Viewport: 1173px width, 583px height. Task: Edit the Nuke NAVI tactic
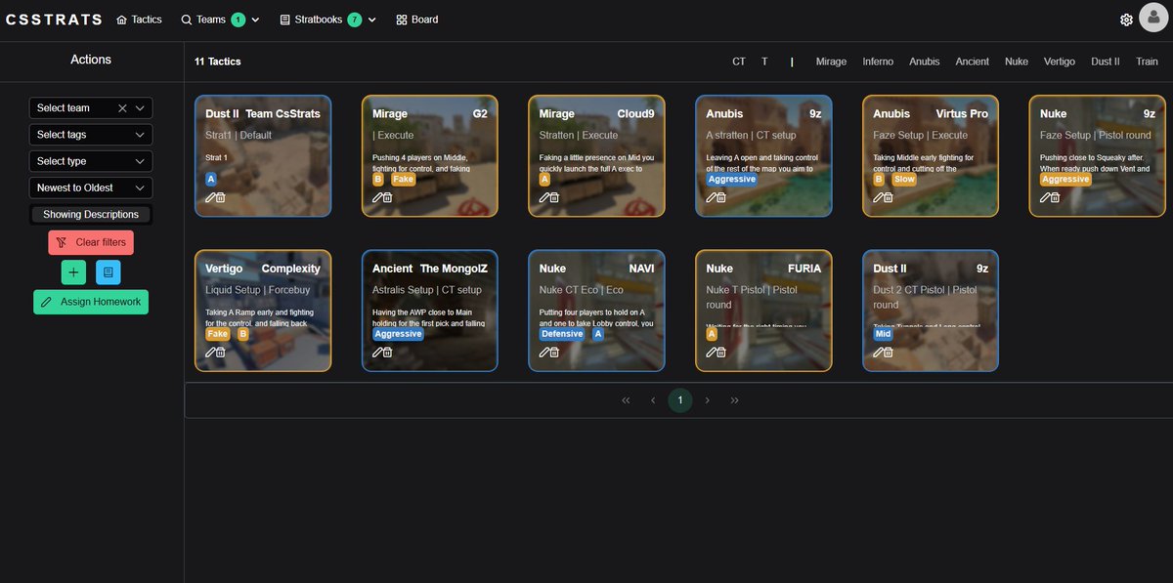[x=544, y=352]
